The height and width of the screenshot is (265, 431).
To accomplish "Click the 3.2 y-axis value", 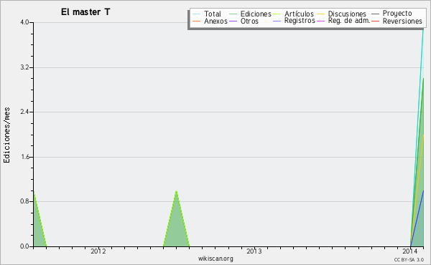I will click(x=24, y=67).
